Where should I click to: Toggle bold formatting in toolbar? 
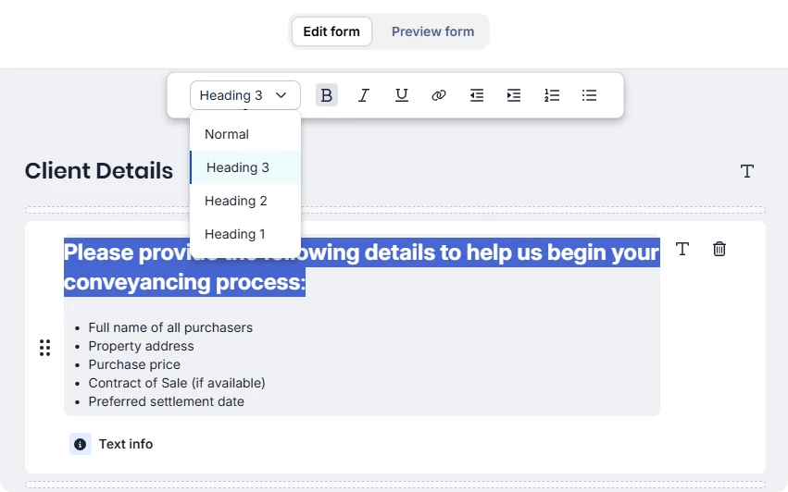click(x=326, y=95)
